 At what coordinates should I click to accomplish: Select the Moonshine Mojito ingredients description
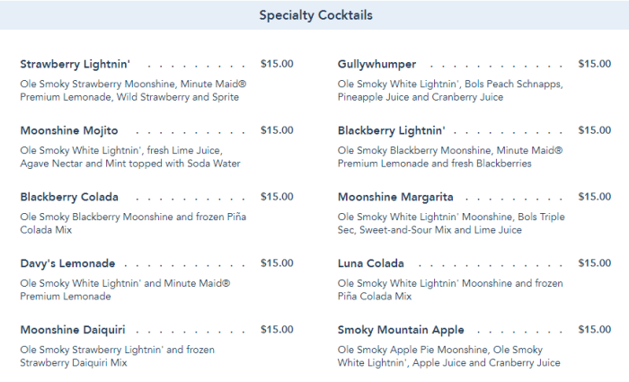(x=130, y=157)
